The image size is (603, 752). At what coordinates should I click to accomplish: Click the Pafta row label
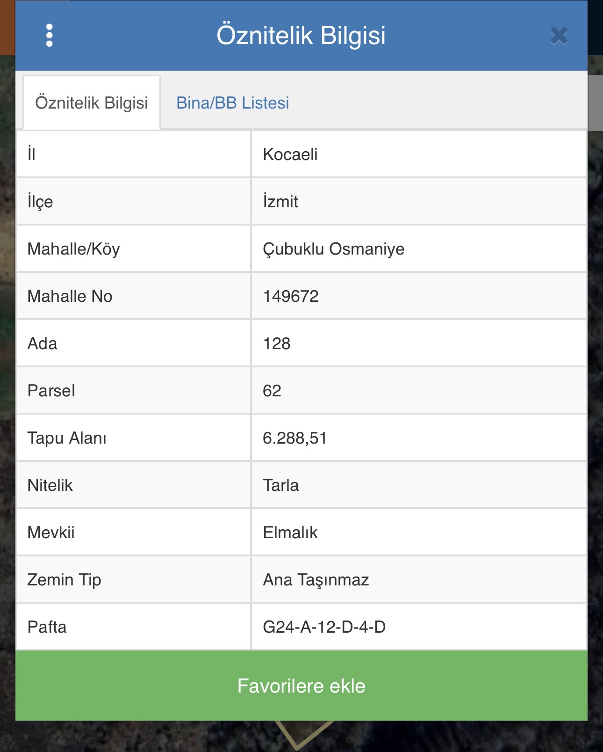point(47,627)
